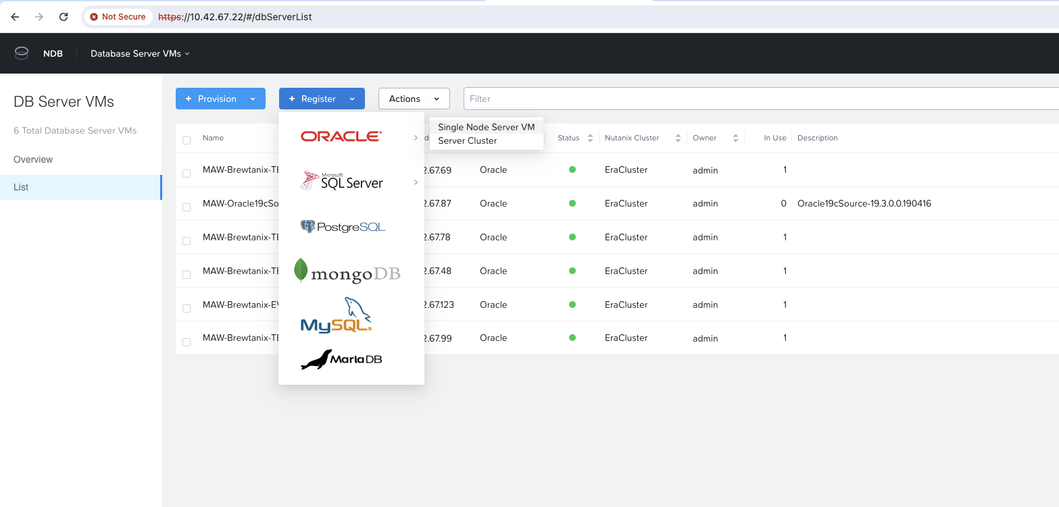This screenshot has height=507, width=1059.
Task: Click green status dot for 2.67.123 row
Action: (x=572, y=304)
